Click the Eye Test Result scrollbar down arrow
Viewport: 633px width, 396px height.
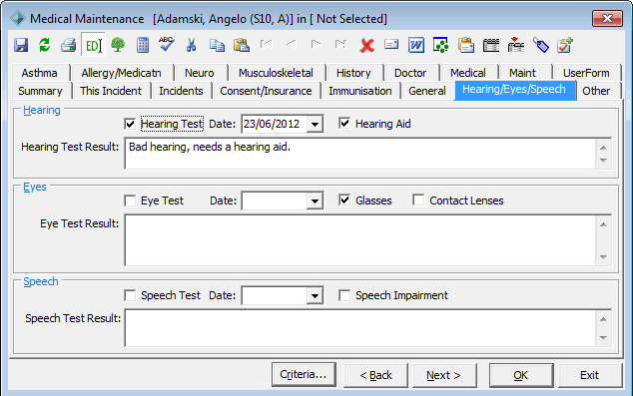pyautogui.click(x=603, y=257)
